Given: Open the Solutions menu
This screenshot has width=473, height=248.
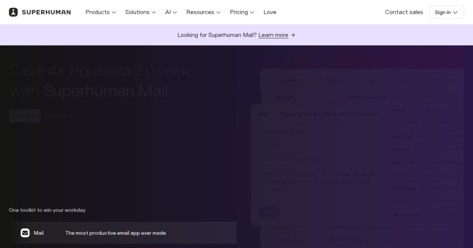Looking at the screenshot, I should tap(140, 12).
